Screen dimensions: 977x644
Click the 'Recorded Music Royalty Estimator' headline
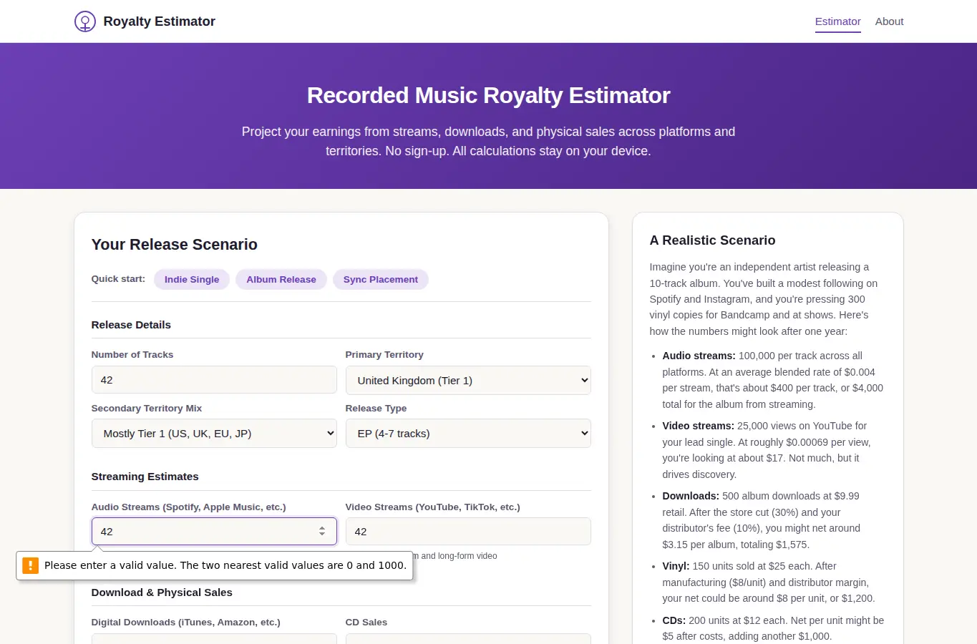click(x=488, y=95)
